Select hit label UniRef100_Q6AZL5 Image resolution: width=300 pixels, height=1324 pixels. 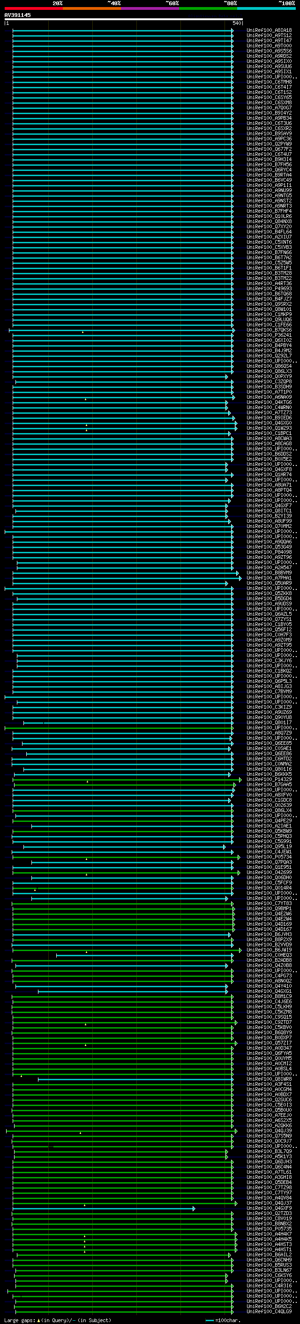[x=269, y=614]
